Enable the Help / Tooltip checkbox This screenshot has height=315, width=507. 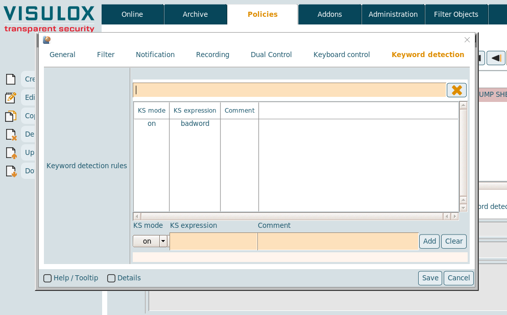(x=47, y=278)
